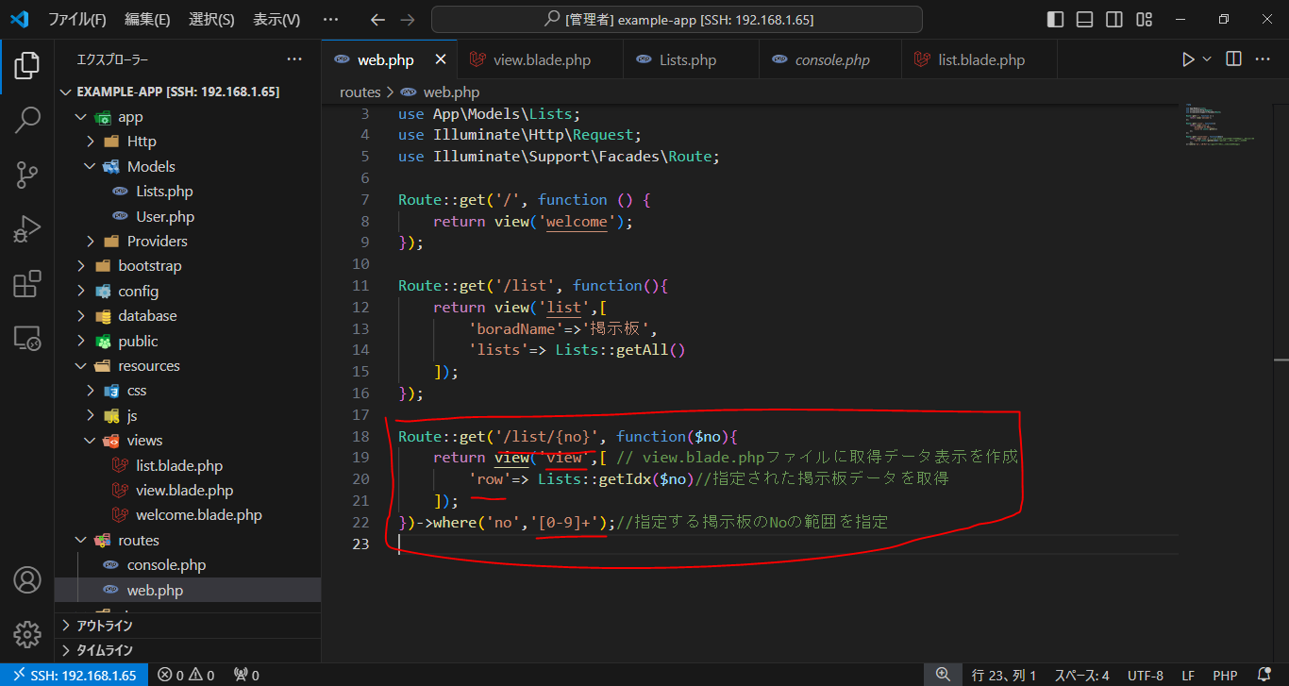Open the overflow menu ellipsis in menu bar
This screenshot has width=1289, height=686.
point(330,20)
